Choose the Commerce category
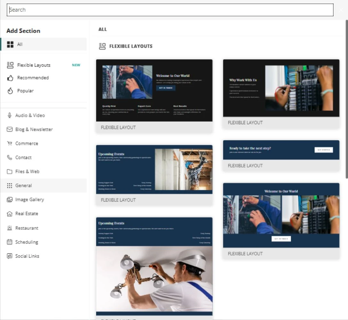This screenshot has width=348, height=320. [x=44, y=143]
